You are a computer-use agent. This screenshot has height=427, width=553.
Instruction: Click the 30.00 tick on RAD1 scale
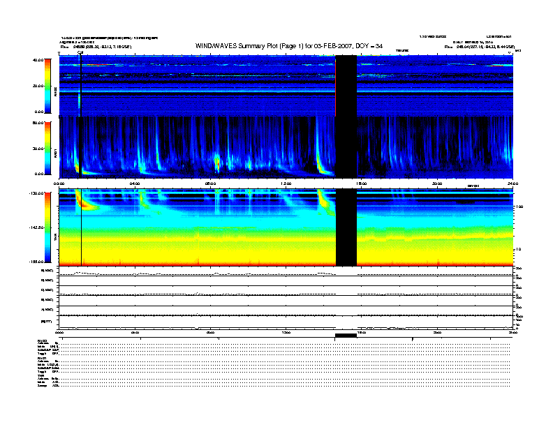[38, 149]
